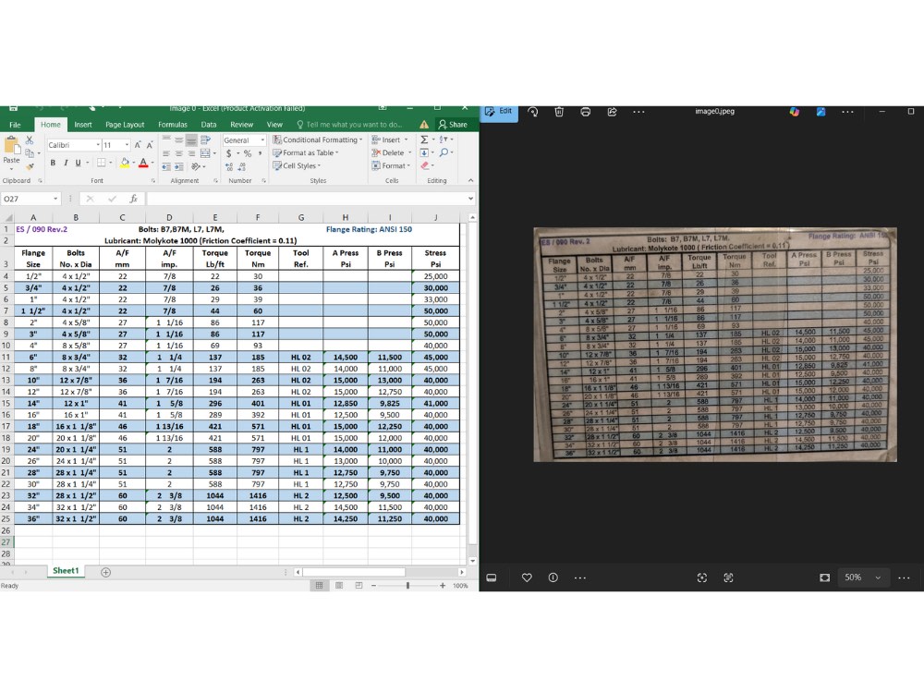Screen dimensions: 924x693
Task: Click the Sort & Filter icon
Action: [444, 140]
